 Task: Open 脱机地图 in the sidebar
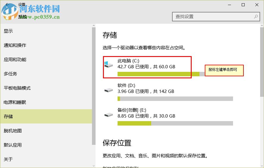click(x=46, y=131)
